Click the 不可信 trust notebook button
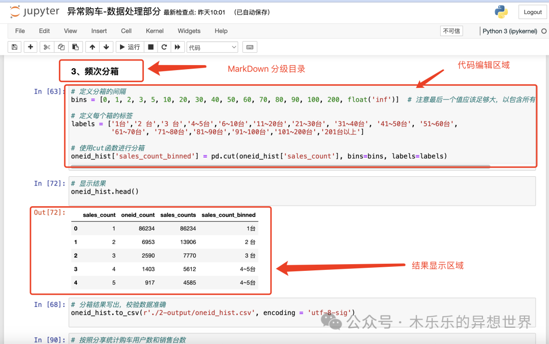 pyautogui.click(x=451, y=31)
